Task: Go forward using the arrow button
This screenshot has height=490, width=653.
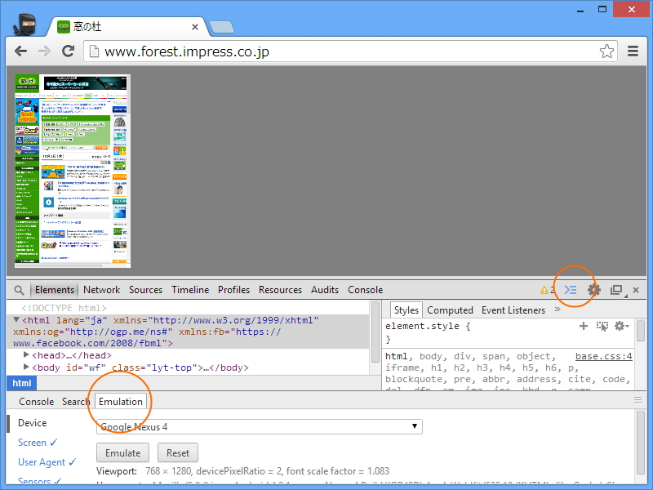Action: [x=44, y=51]
